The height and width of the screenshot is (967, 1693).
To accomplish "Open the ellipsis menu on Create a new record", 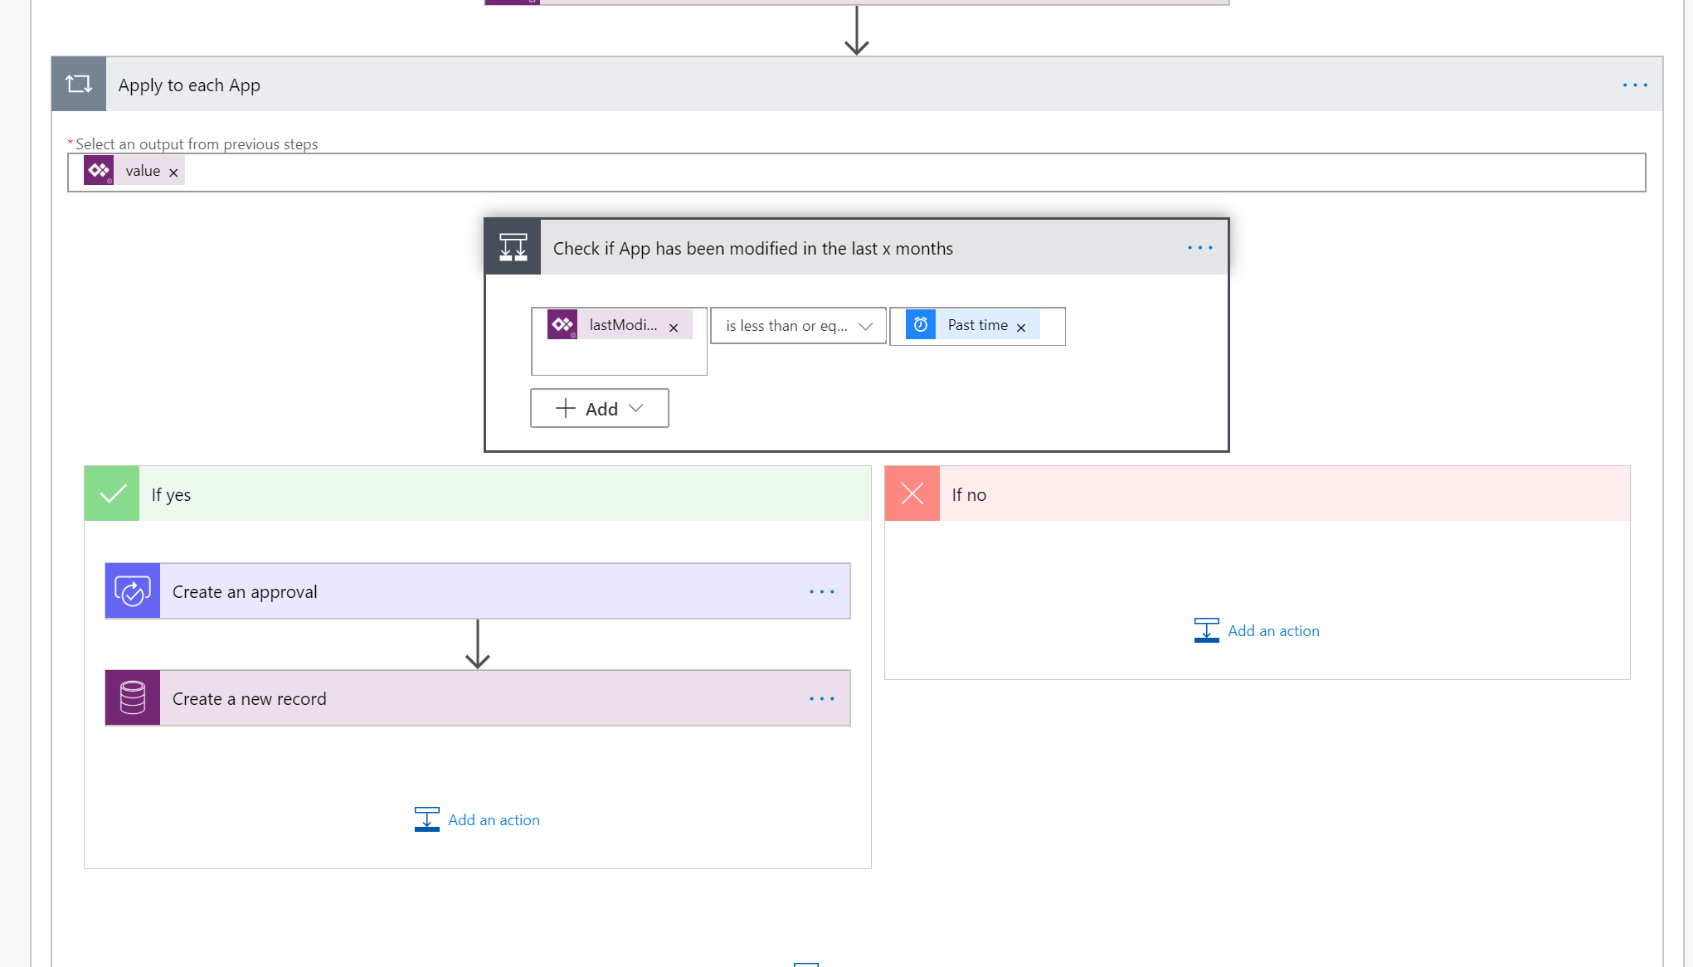I will click(821, 698).
